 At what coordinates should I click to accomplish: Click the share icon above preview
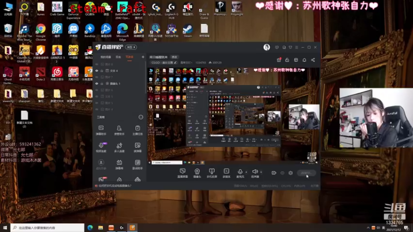pyautogui.click(x=313, y=60)
